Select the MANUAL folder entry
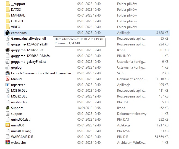The image size is (179, 149). pyautogui.click(x=18, y=15)
